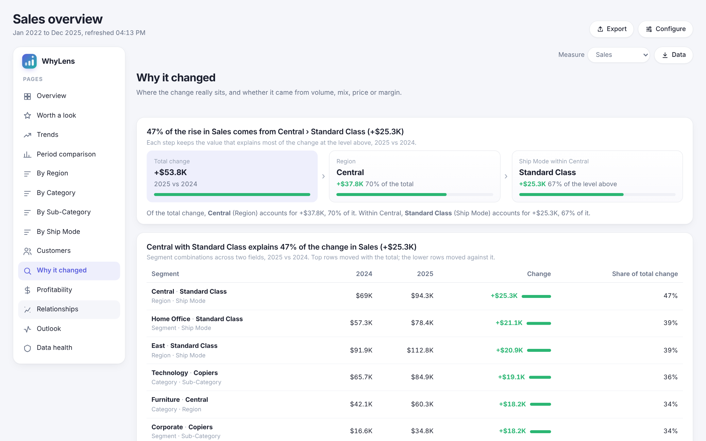Click the +$18.2K change in Furniture · Central row
Screen dimensions: 706x441
[512, 404]
